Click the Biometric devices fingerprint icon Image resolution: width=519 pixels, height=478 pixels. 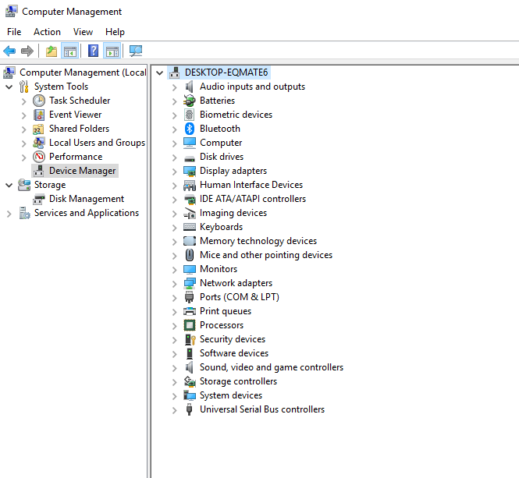[x=190, y=115]
